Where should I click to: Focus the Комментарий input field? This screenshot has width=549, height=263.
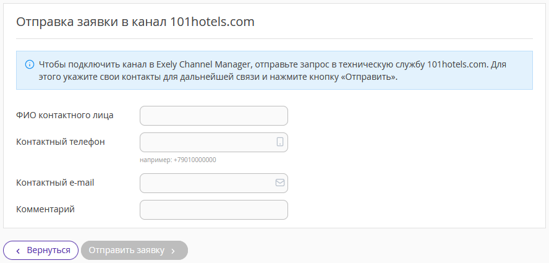point(214,210)
